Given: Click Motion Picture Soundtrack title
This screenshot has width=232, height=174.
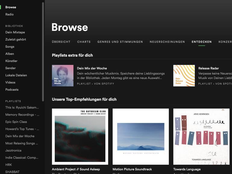Looking at the screenshot, I should (132, 169).
